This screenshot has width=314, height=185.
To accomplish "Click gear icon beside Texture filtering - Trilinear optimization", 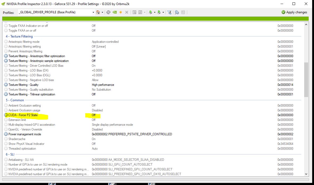I will [6, 94].
